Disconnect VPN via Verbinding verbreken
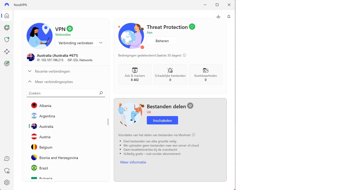The height and width of the screenshot is (190, 347). [76, 43]
